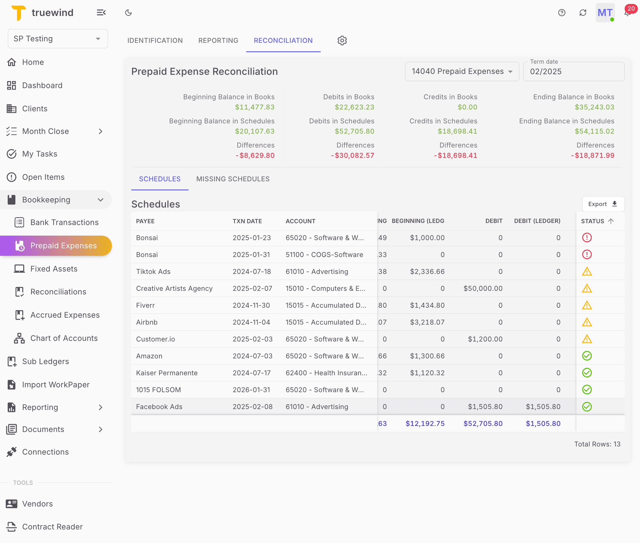
Task: Toggle dark mode with the moon icon
Action: pos(128,13)
